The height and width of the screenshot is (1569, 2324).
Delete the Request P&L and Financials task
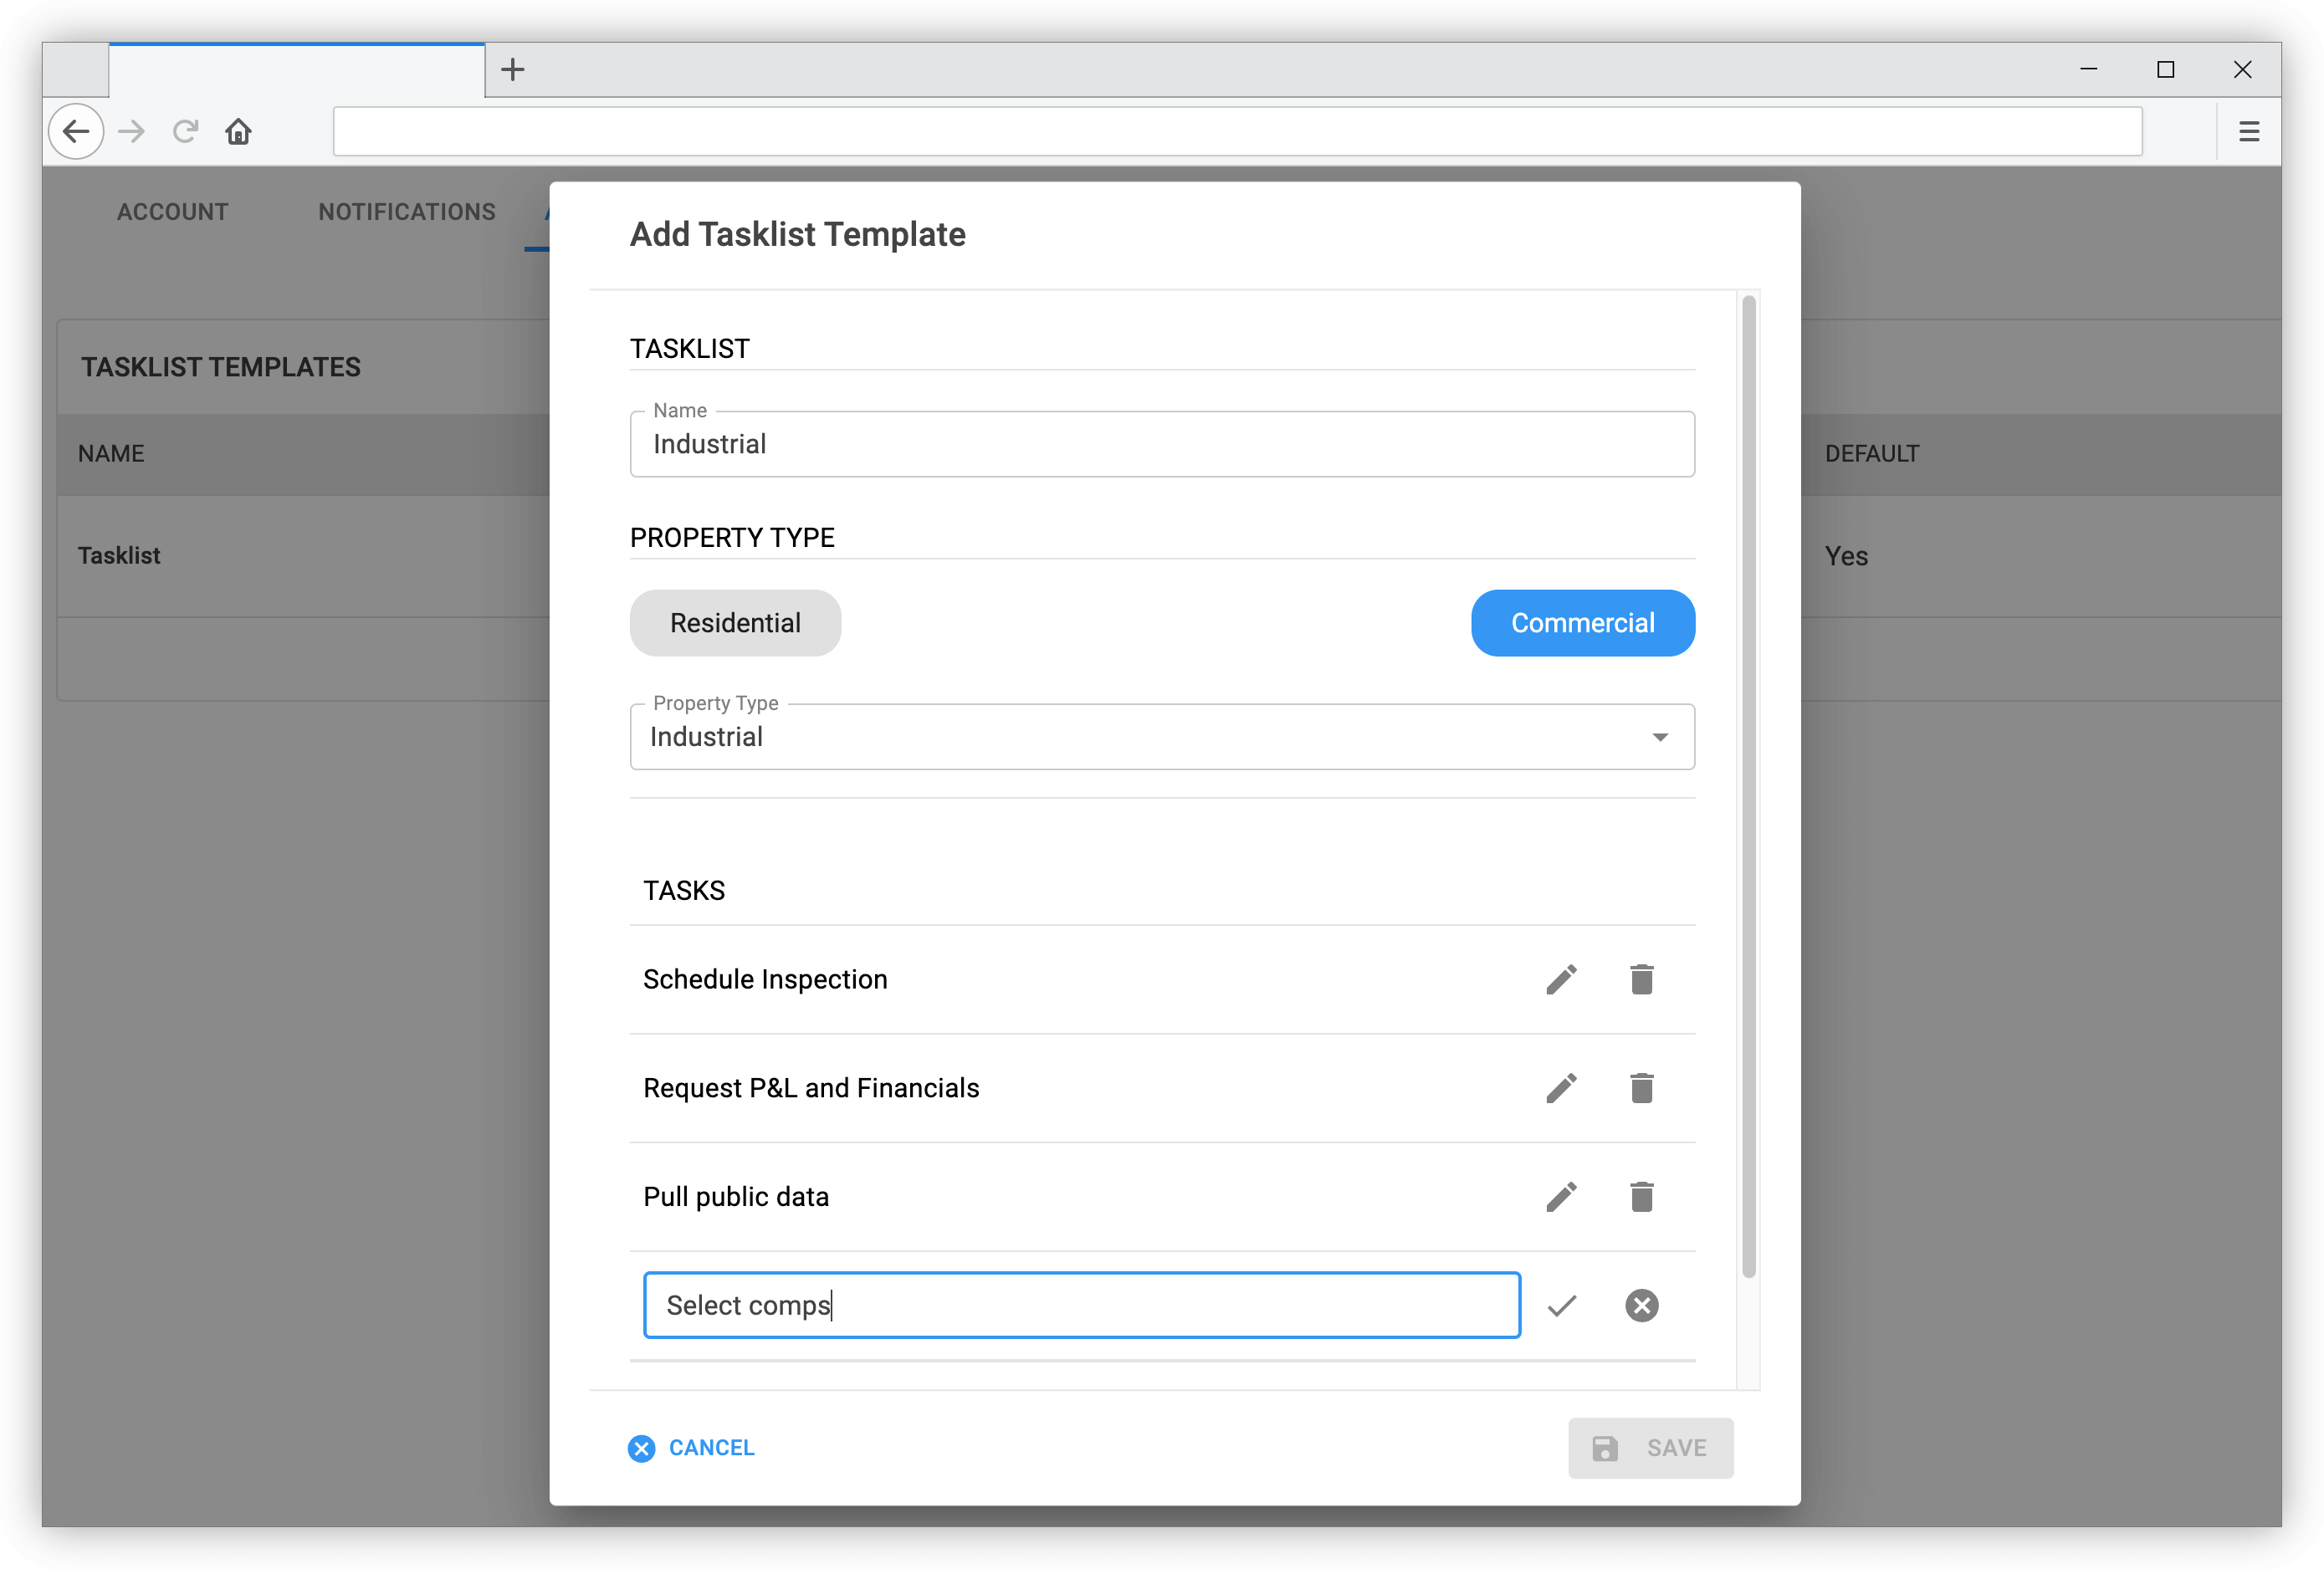tap(1641, 1088)
